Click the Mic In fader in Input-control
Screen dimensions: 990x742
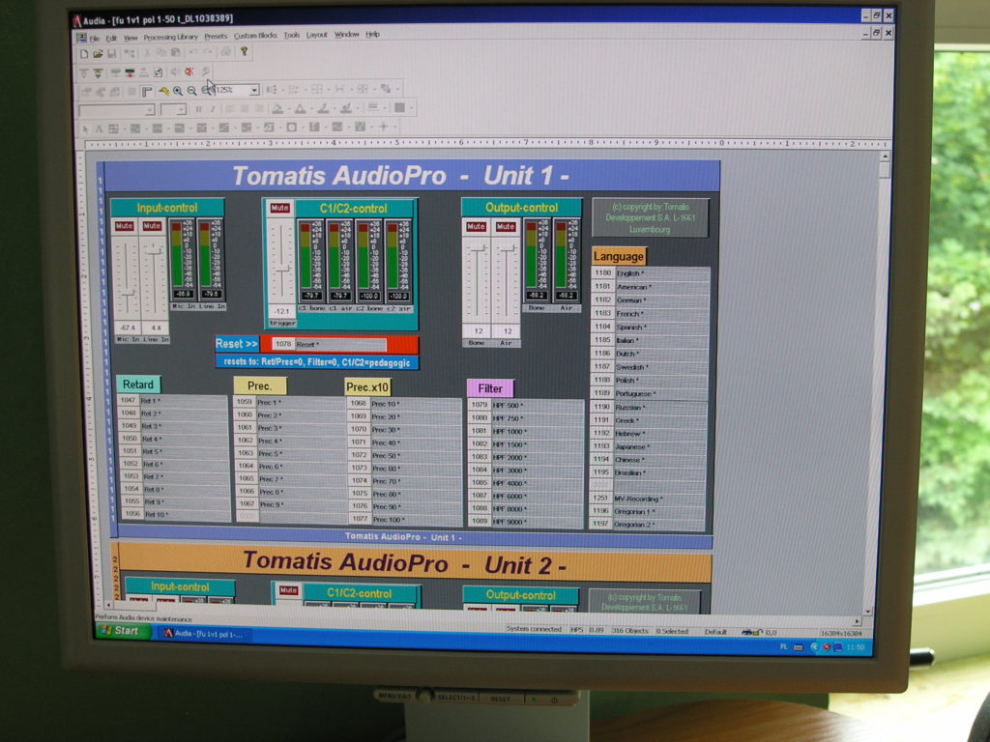click(x=127, y=277)
